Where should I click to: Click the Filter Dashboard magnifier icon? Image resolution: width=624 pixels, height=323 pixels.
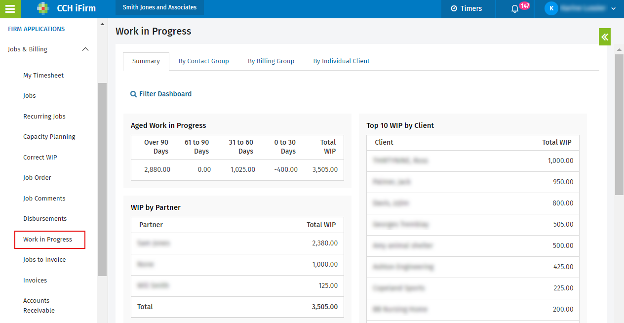(x=133, y=94)
